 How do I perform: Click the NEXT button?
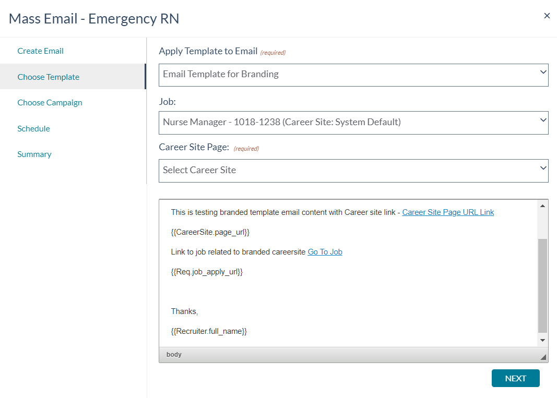(515, 379)
